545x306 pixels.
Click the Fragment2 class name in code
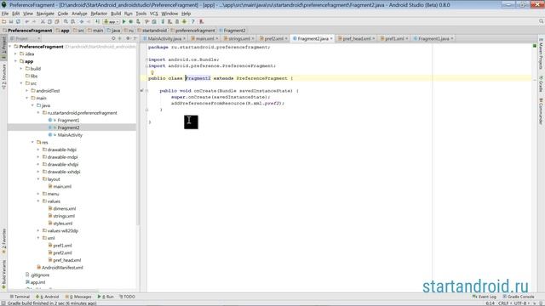tap(198, 78)
